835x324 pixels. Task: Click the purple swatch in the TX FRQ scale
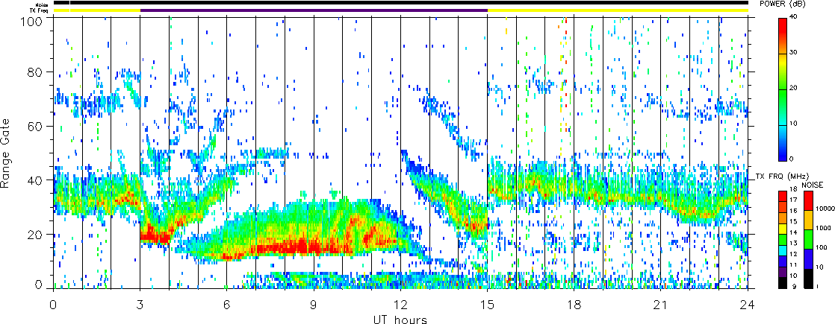(x=782, y=272)
